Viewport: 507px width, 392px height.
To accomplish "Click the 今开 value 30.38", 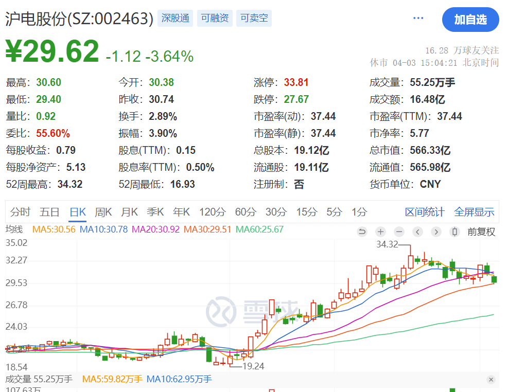I will [x=161, y=82].
